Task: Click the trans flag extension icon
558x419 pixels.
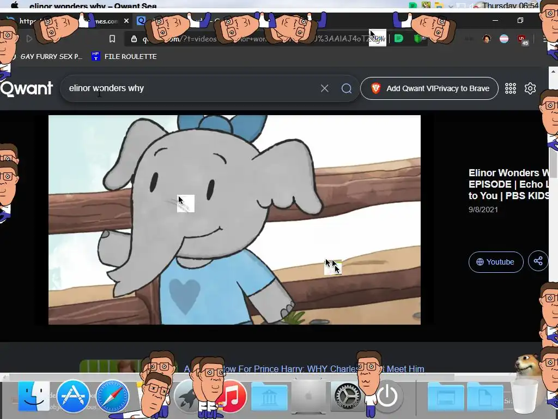Action: point(504,39)
